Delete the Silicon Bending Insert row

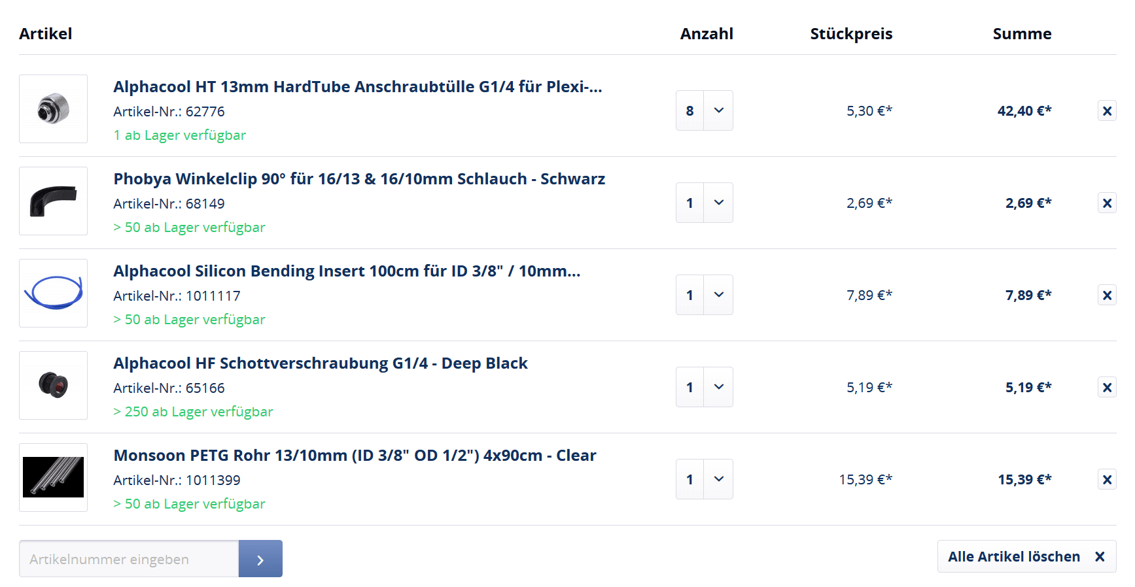click(1106, 295)
